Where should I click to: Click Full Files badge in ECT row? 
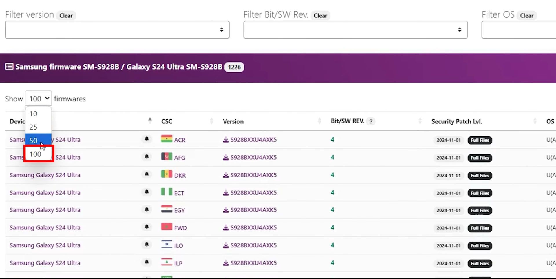[480, 193]
